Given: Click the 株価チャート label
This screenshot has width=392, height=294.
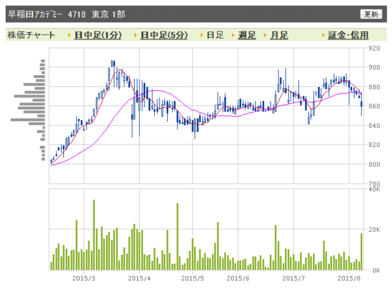Looking at the screenshot, I should point(31,35).
